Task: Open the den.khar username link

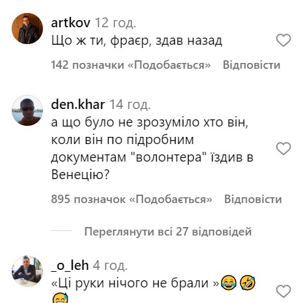Action: (78, 104)
